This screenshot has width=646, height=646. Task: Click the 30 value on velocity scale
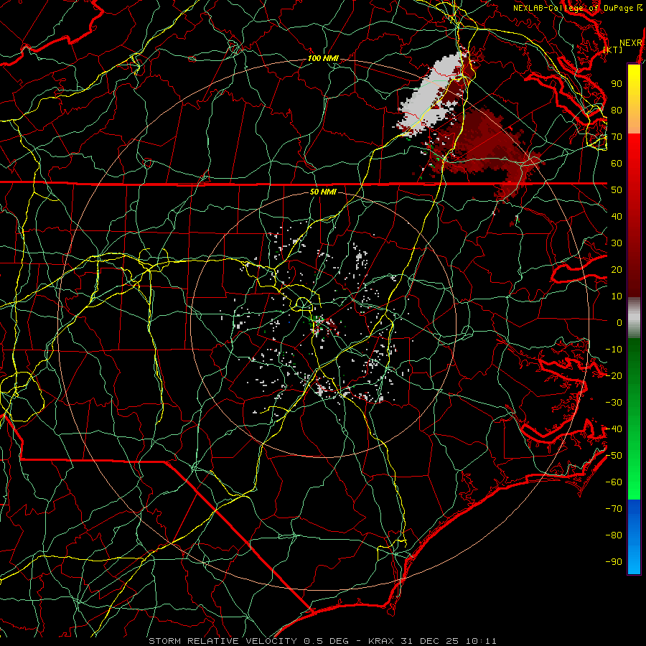[617, 243]
